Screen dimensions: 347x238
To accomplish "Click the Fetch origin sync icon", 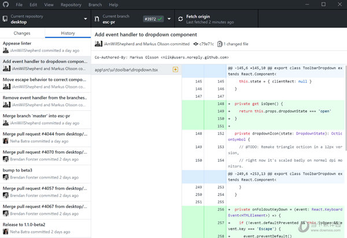I will click(181, 18).
